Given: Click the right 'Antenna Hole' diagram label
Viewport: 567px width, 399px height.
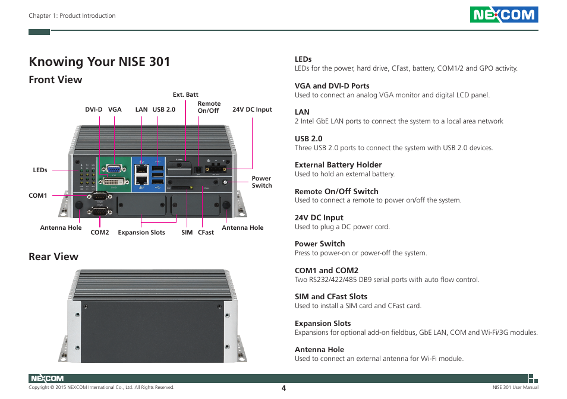Looking at the screenshot, I should (x=242, y=227).
